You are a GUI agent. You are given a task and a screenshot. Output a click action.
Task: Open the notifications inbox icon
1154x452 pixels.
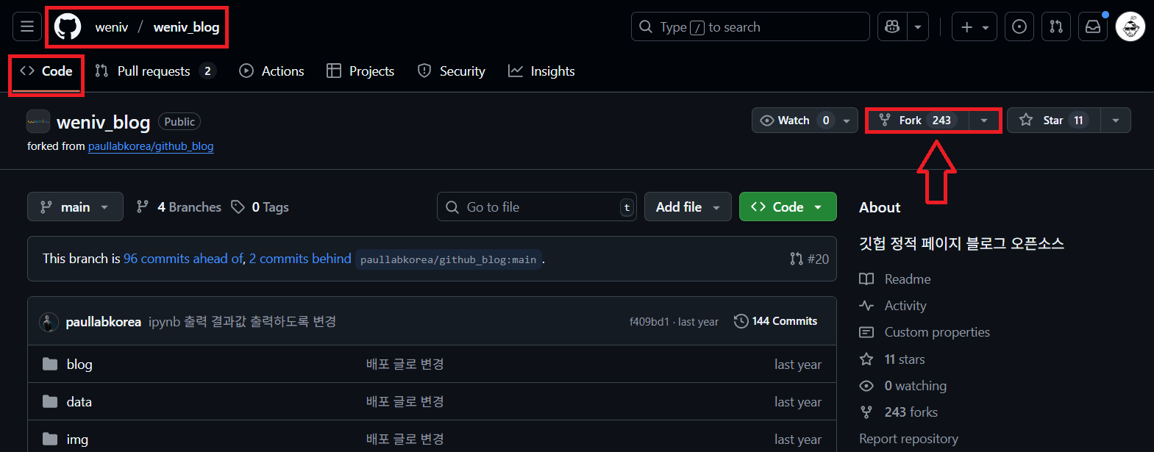pyautogui.click(x=1093, y=27)
